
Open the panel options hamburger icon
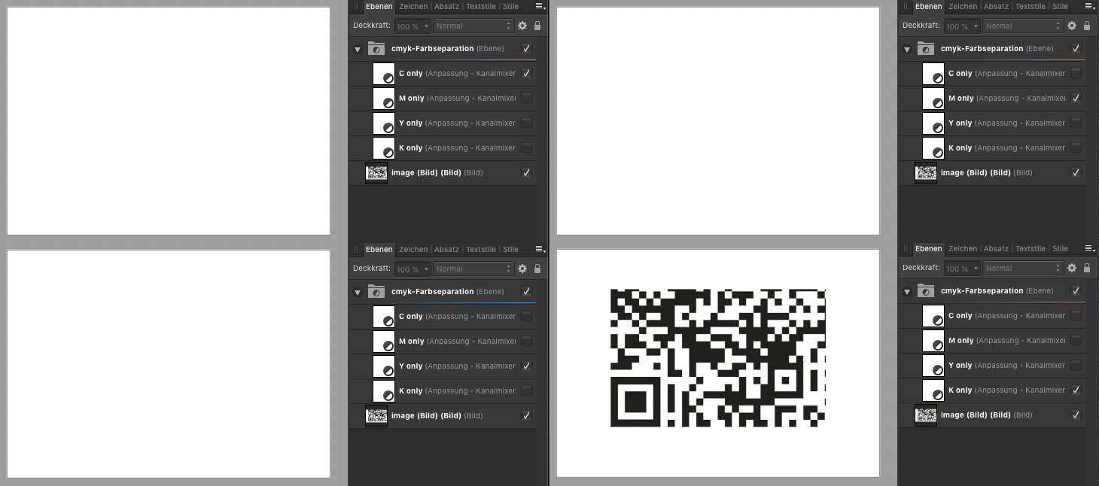tap(539, 6)
